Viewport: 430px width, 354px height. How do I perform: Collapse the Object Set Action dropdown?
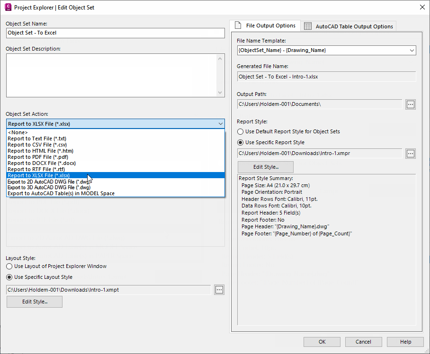click(221, 124)
